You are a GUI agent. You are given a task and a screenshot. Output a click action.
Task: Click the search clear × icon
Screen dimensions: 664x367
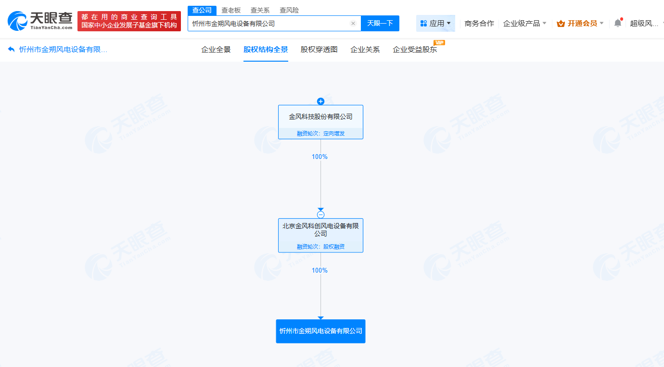pos(353,23)
